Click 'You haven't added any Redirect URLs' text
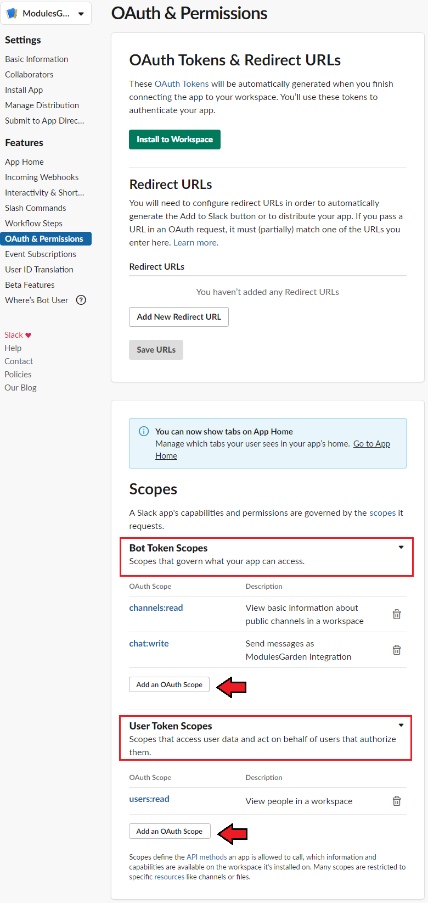Screen dimensions: 428x903 tap(268, 292)
